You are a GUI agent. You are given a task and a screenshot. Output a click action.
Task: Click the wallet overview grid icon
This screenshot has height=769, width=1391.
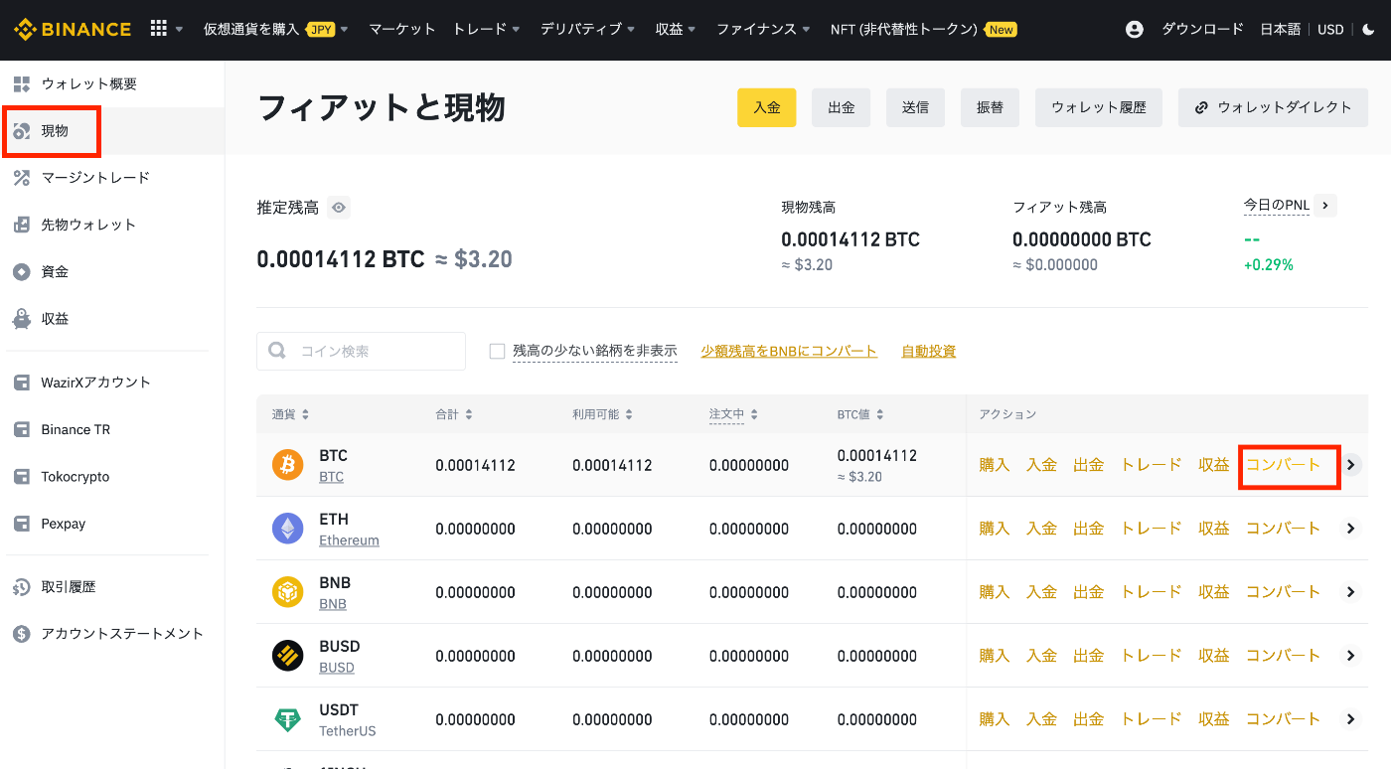point(22,84)
